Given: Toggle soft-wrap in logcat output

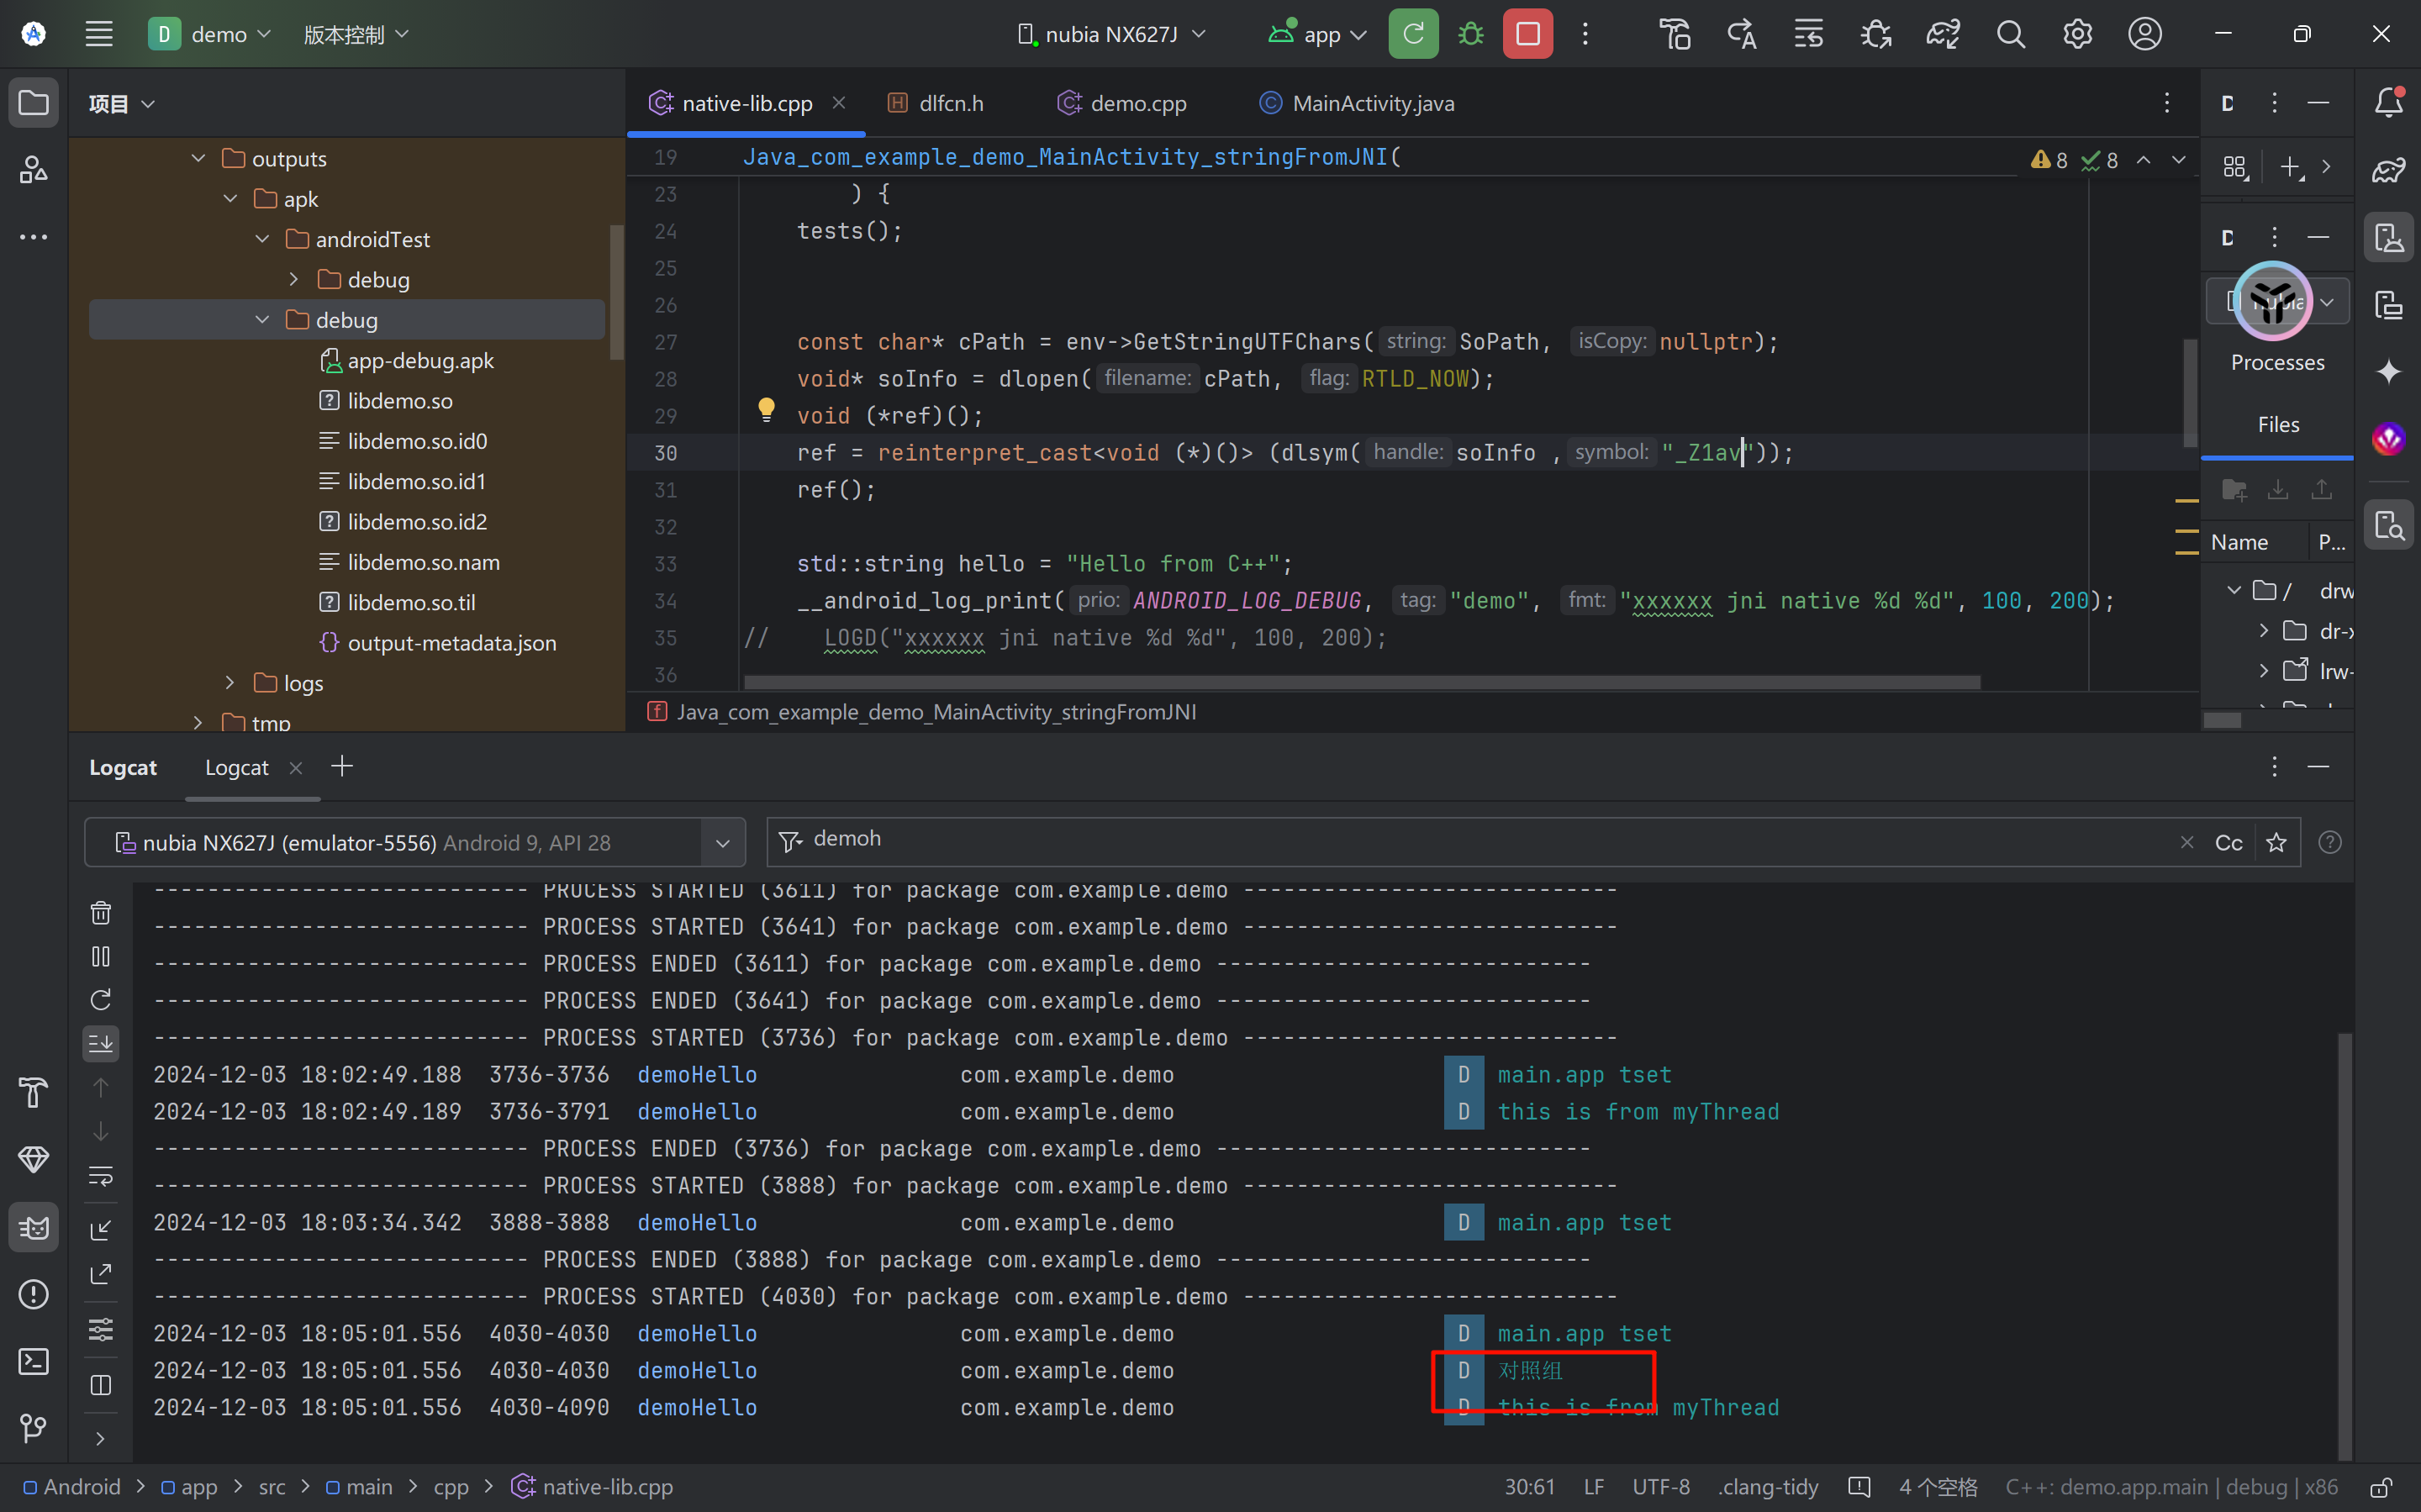Looking at the screenshot, I should coord(101,1176).
